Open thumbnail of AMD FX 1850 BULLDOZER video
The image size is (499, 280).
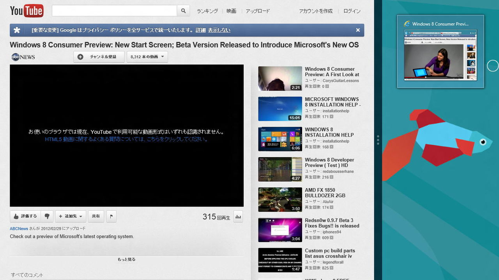coord(280,199)
